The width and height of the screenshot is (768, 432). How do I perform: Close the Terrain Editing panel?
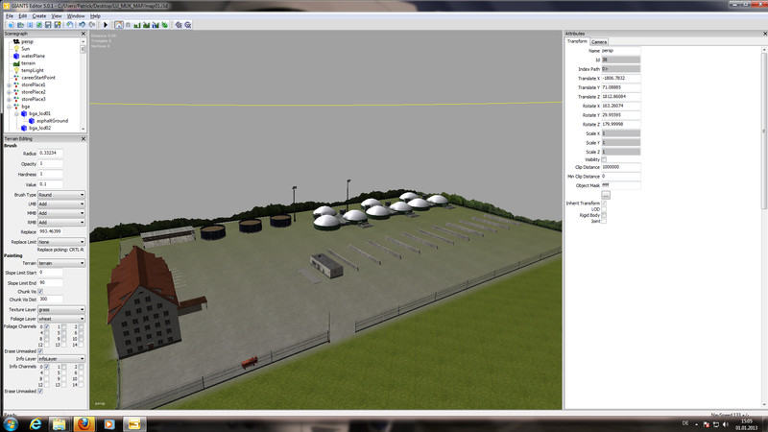[83, 139]
